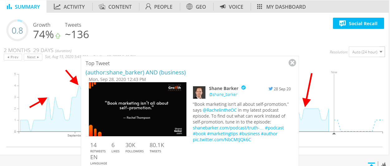Open the Voice tab
The height and width of the screenshot is (166, 390).
231,7
